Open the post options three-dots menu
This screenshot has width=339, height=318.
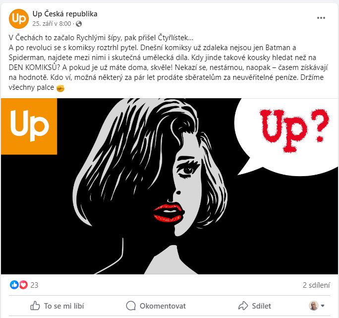pyautogui.click(x=321, y=18)
